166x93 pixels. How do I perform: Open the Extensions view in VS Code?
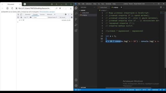click(x=76, y=30)
